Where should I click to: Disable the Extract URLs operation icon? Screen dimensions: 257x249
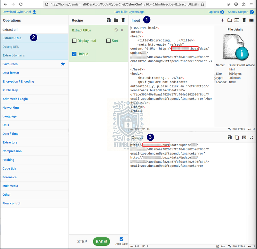point(116,30)
